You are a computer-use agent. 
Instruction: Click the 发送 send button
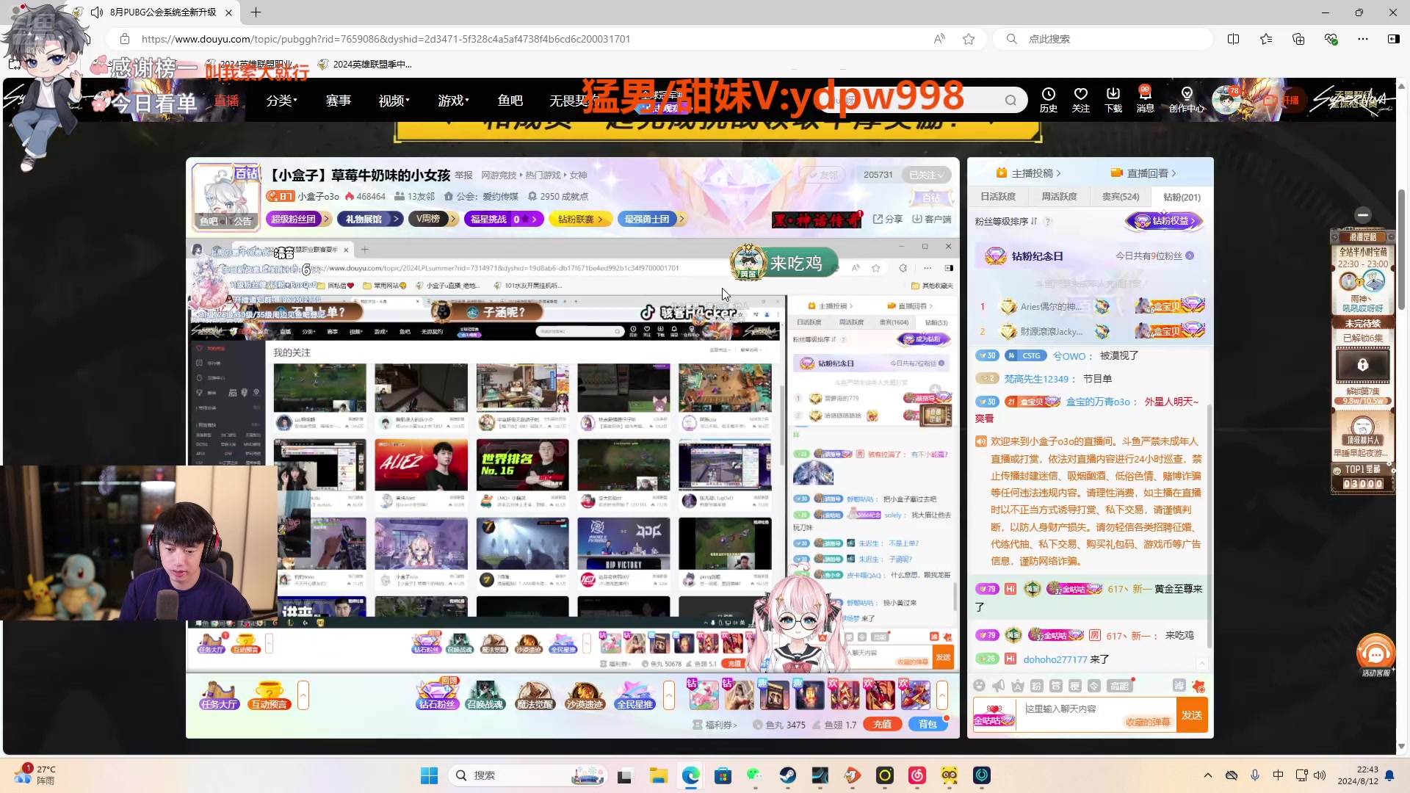[x=1191, y=714]
